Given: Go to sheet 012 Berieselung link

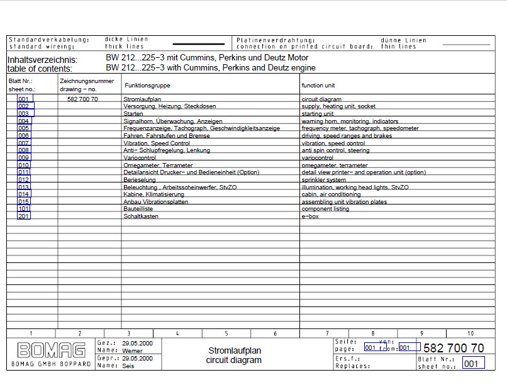Looking at the screenshot, I should pos(24,179).
